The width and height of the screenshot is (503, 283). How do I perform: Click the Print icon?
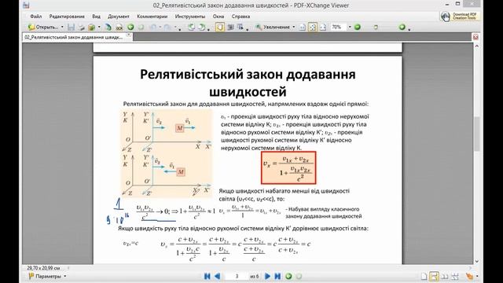pos(82,28)
